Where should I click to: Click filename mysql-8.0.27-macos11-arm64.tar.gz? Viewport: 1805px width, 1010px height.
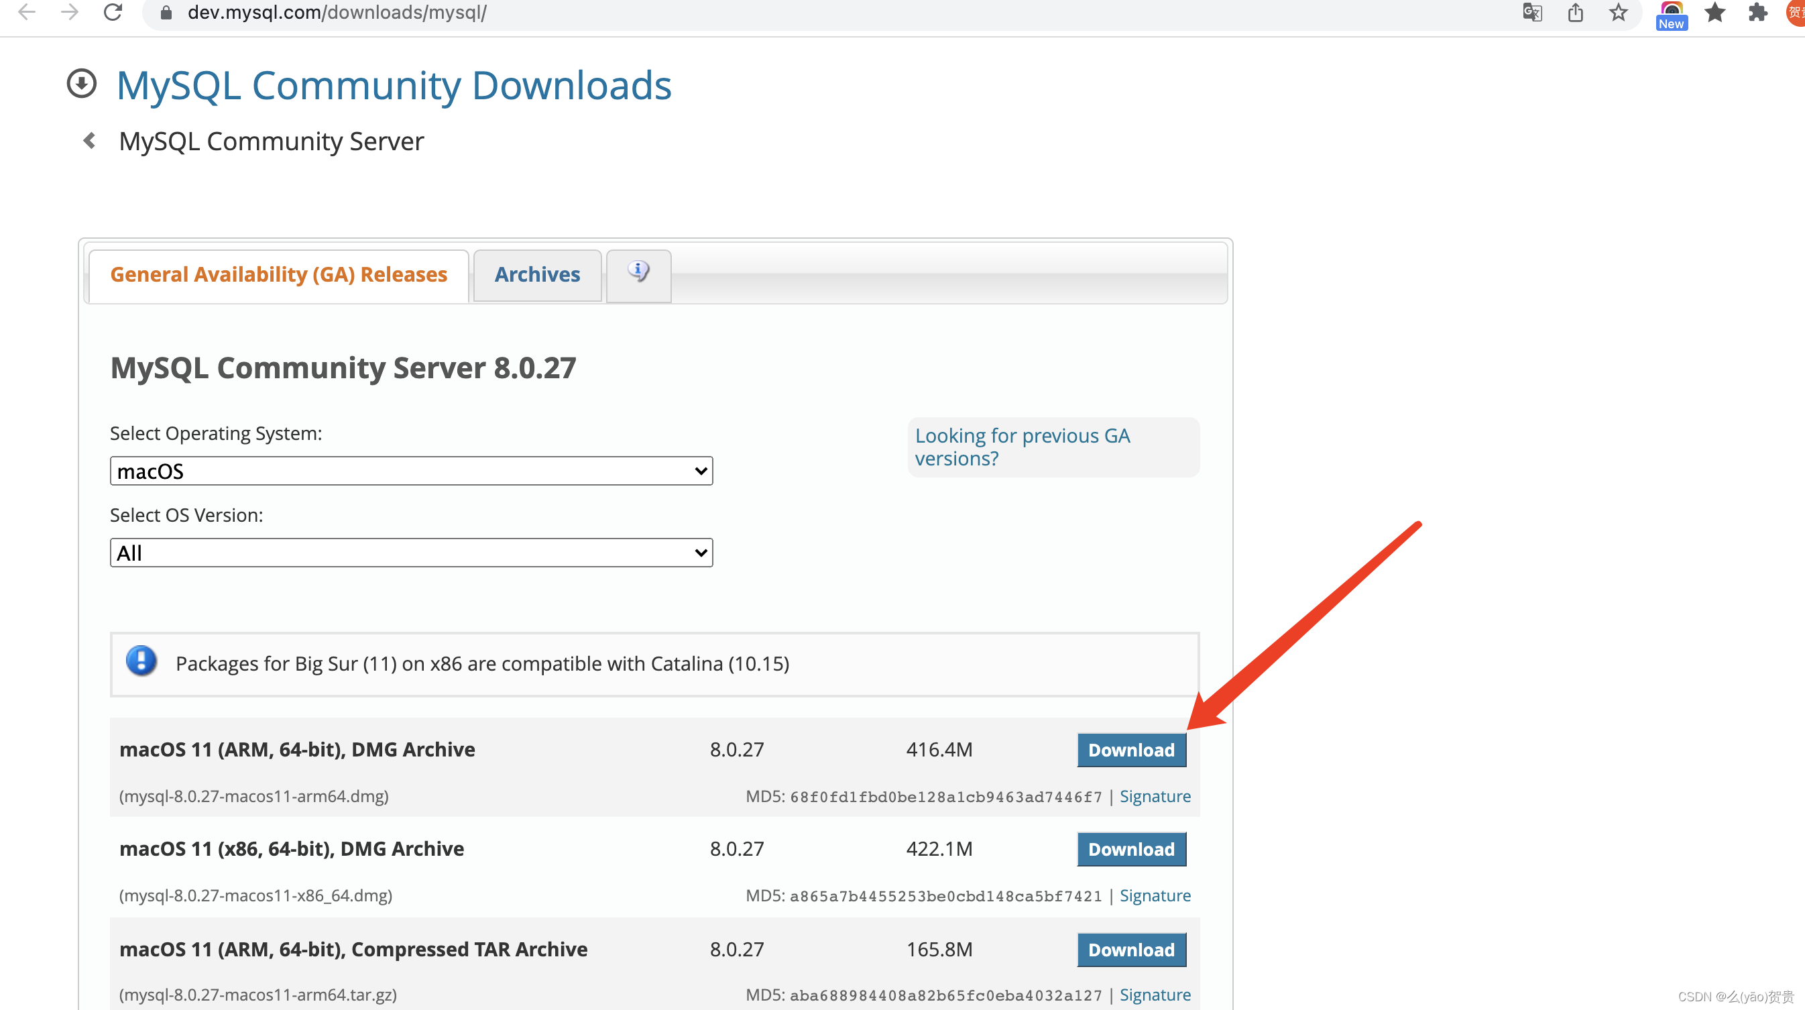(x=258, y=996)
